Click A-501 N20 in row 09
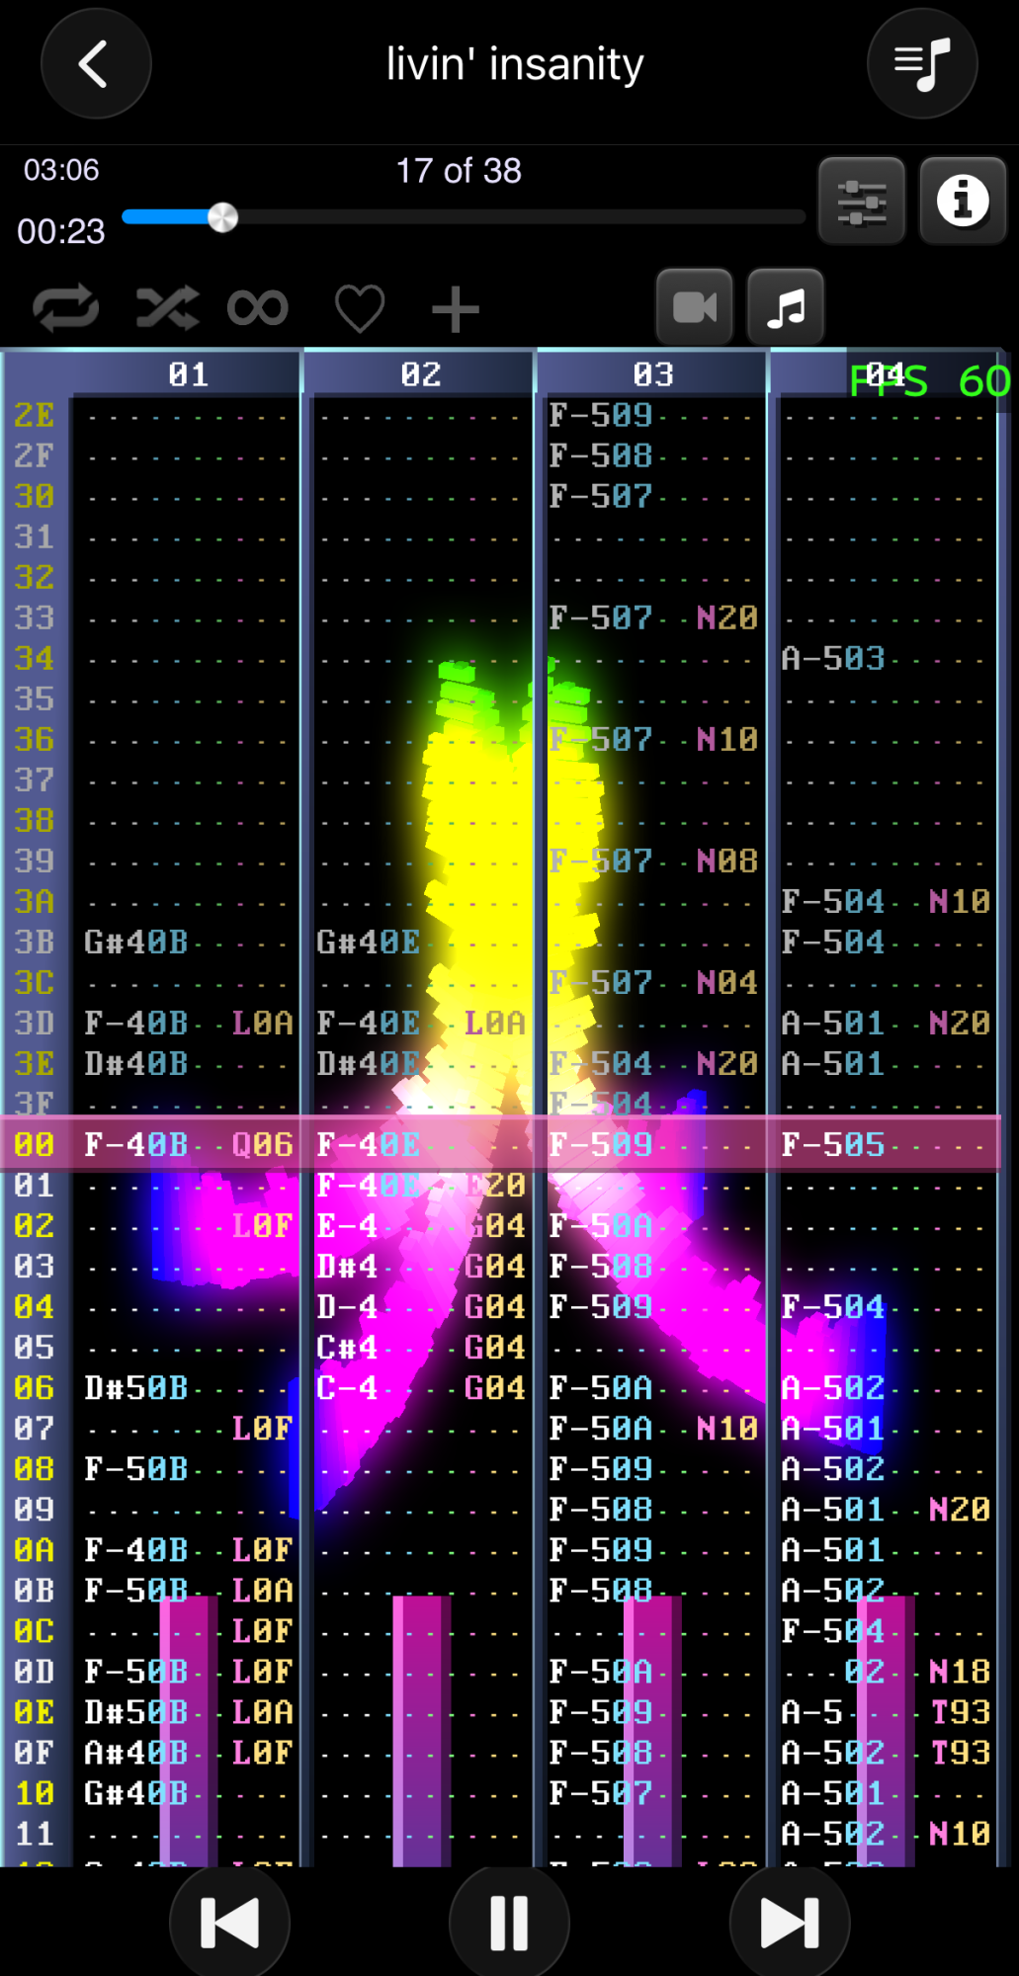 click(x=885, y=1509)
